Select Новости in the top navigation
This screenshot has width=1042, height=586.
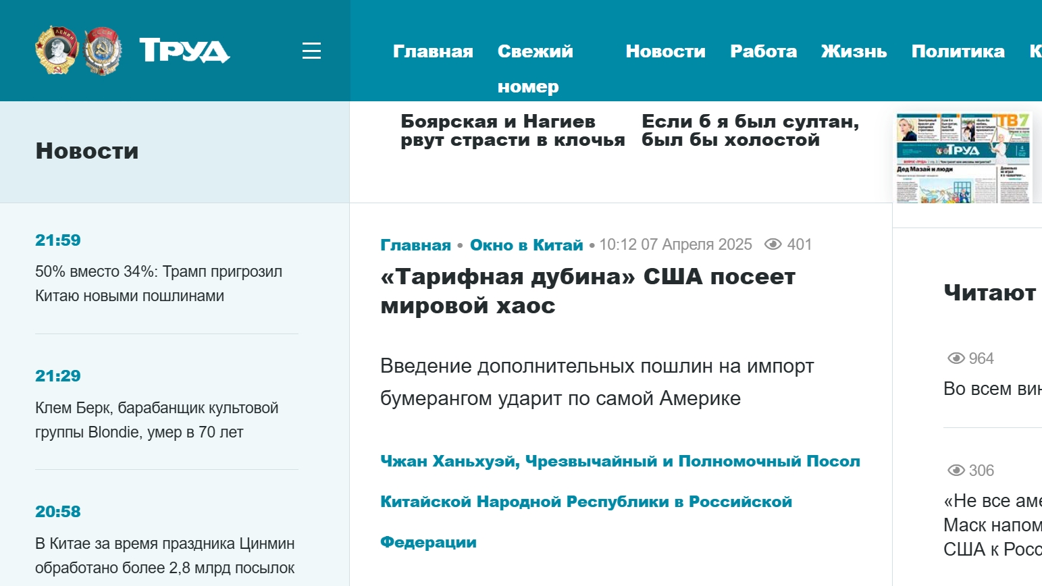pos(665,51)
